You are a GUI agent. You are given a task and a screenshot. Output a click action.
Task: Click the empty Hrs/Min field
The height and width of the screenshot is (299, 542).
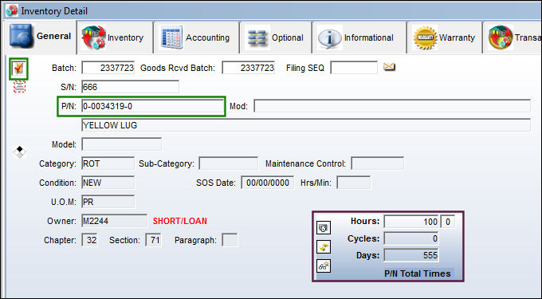(354, 183)
